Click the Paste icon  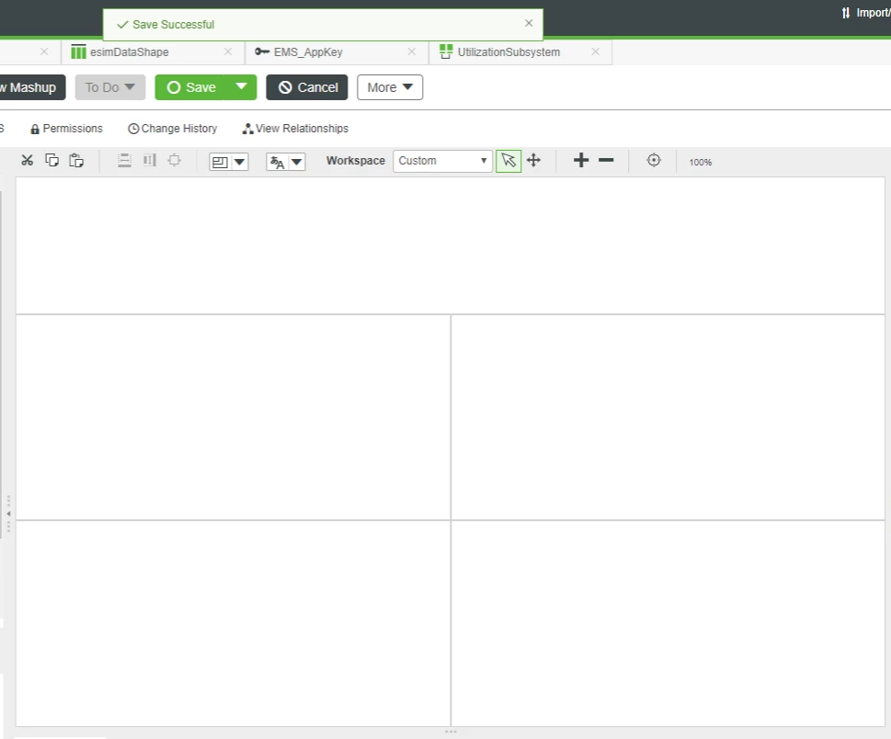pyautogui.click(x=76, y=160)
